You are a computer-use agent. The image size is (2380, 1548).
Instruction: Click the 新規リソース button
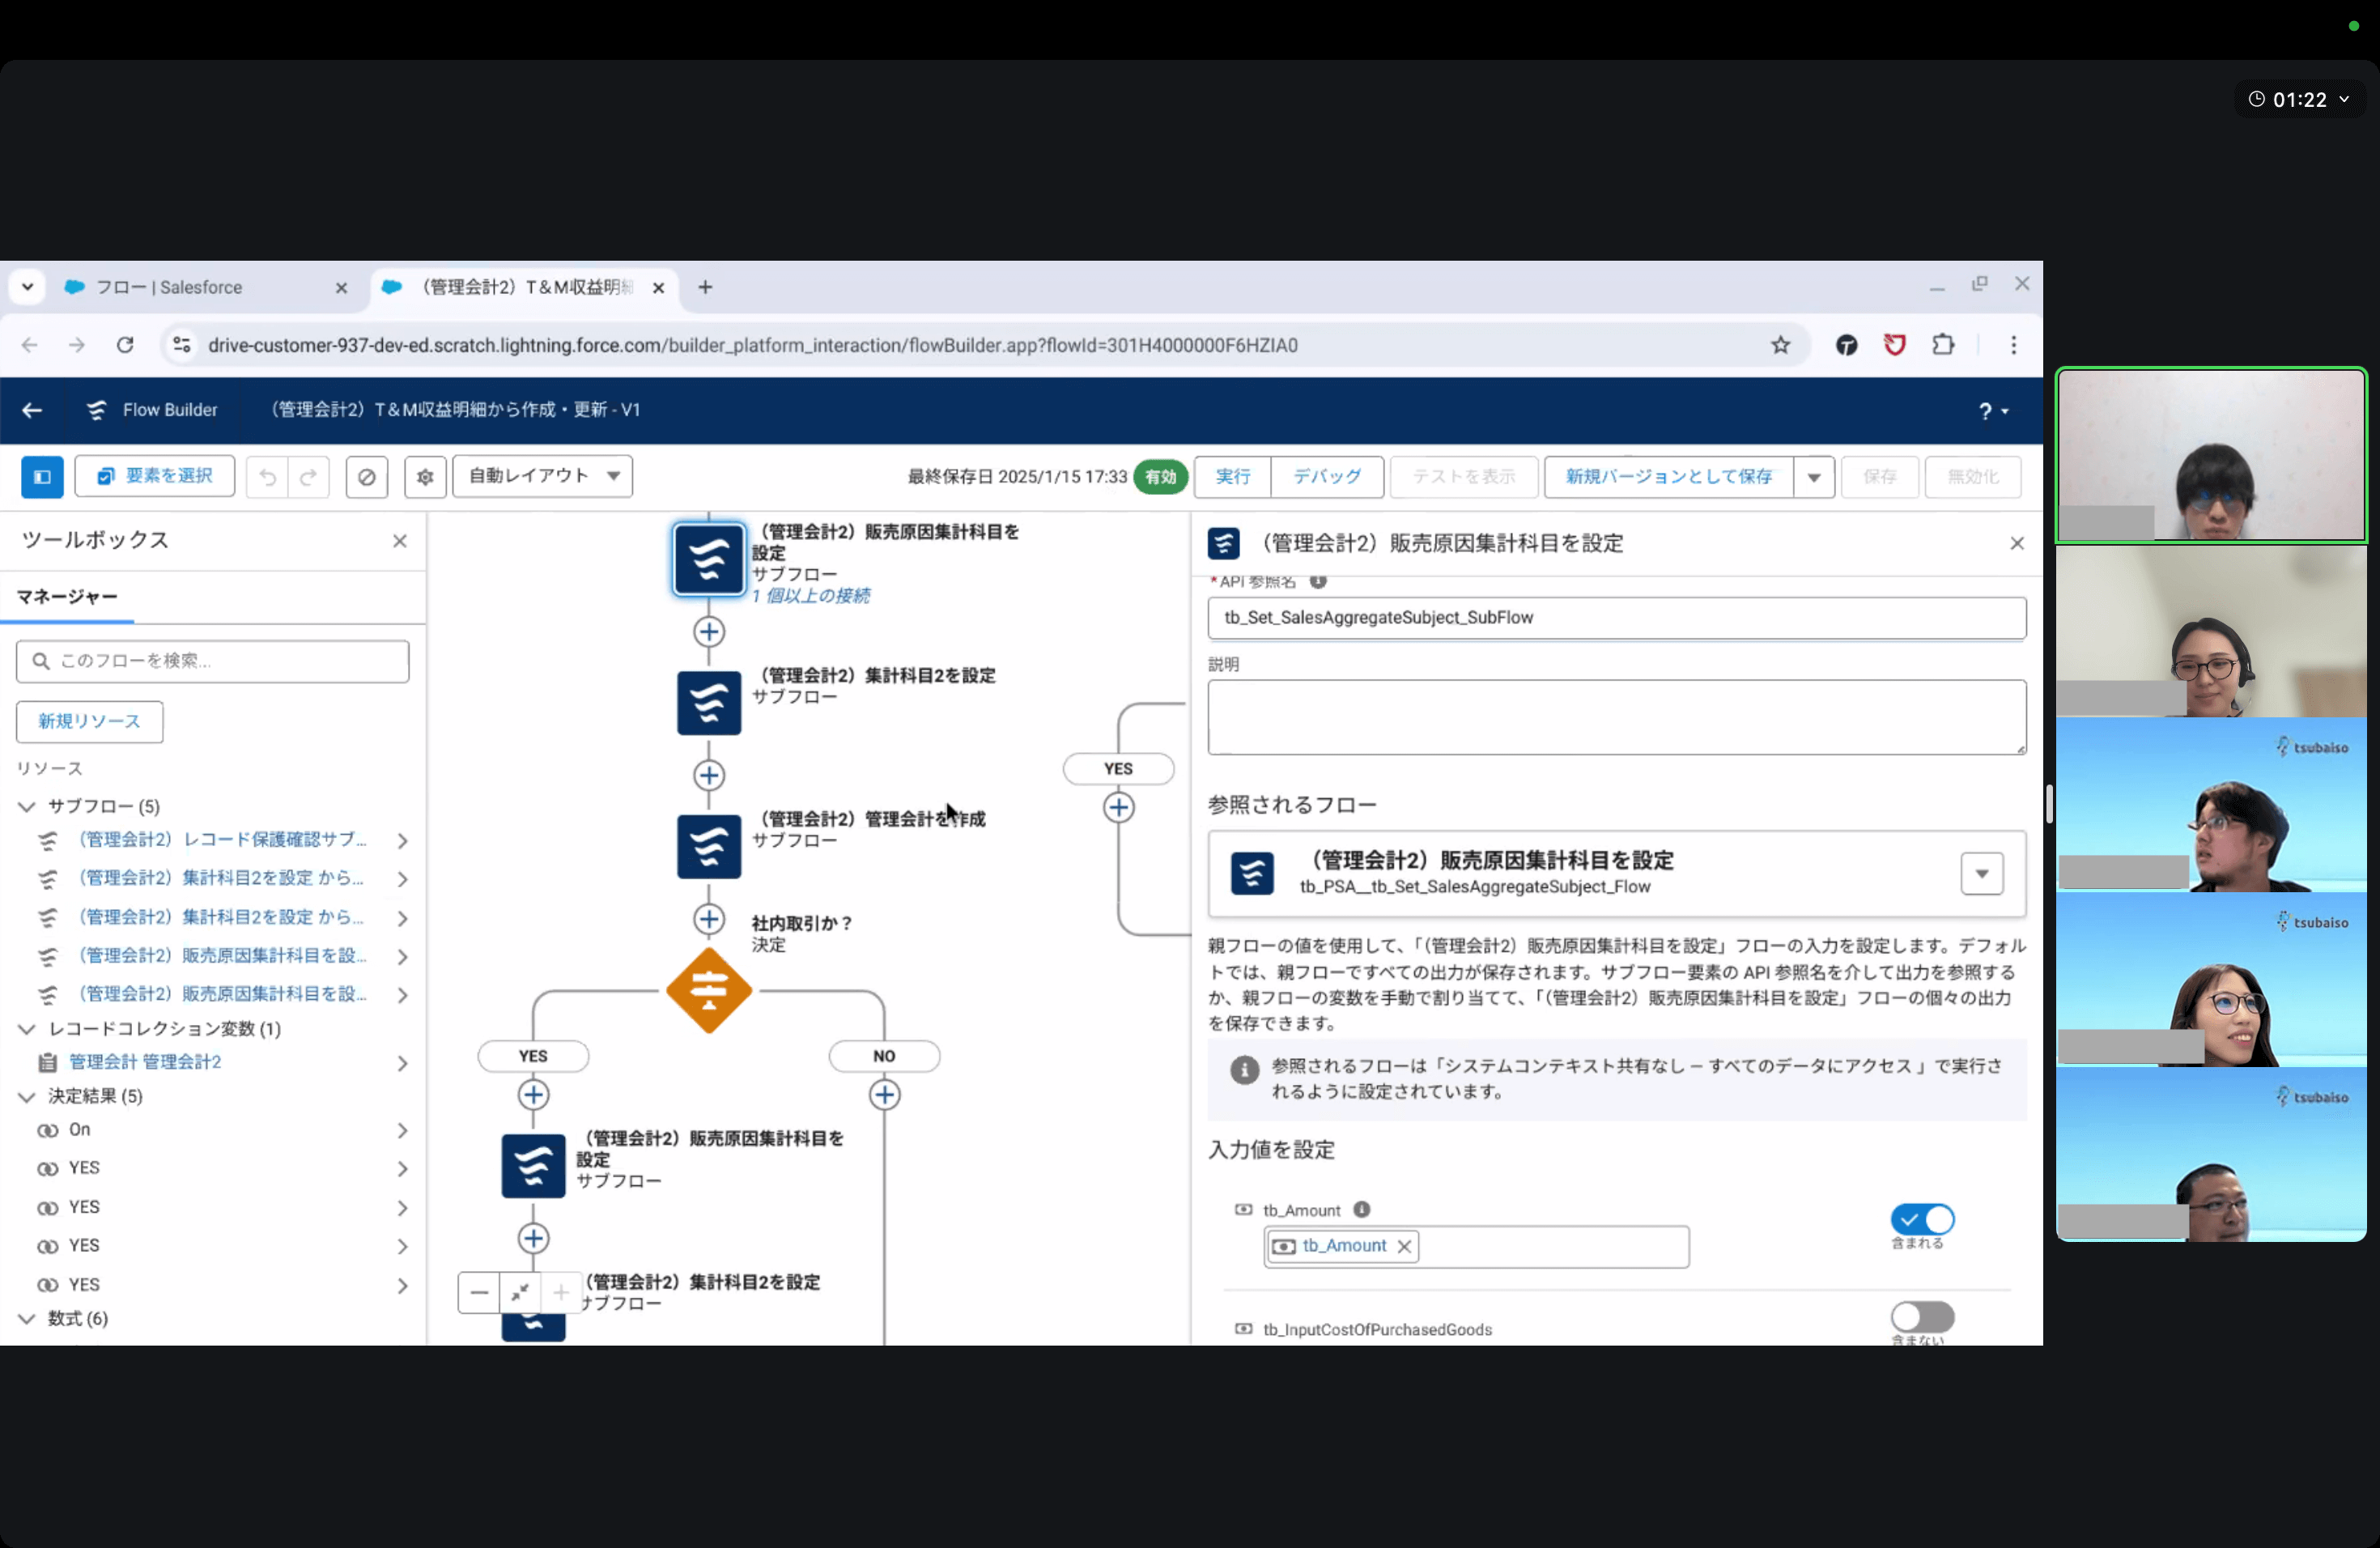click(x=89, y=722)
